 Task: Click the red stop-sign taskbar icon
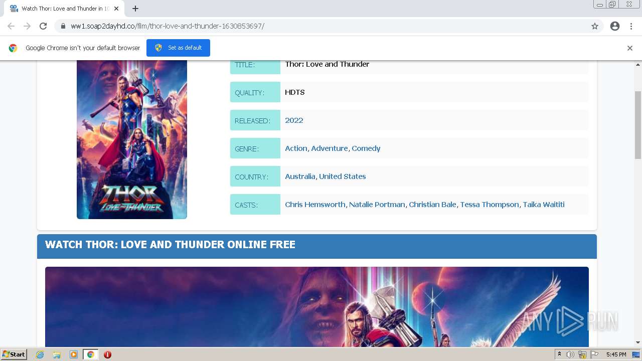[x=107, y=354]
